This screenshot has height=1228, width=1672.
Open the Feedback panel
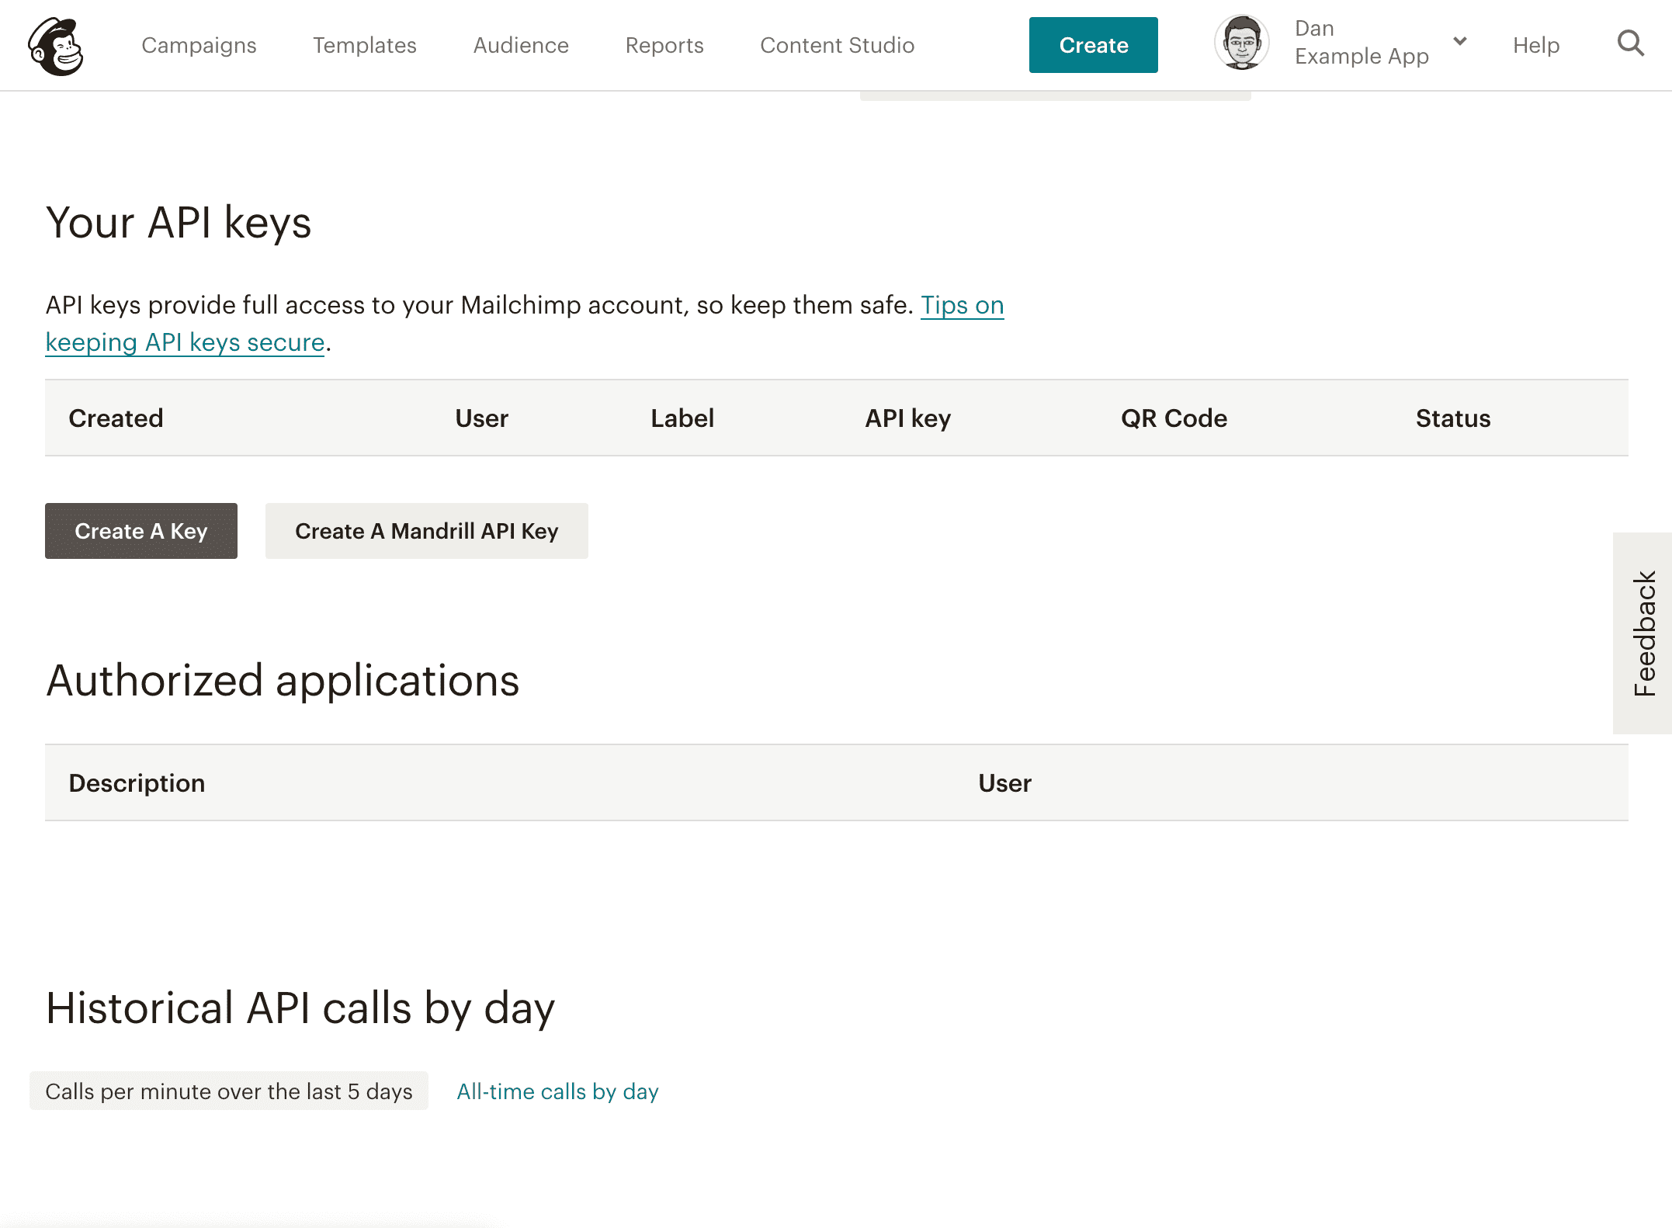click(x=1643, y=629)
